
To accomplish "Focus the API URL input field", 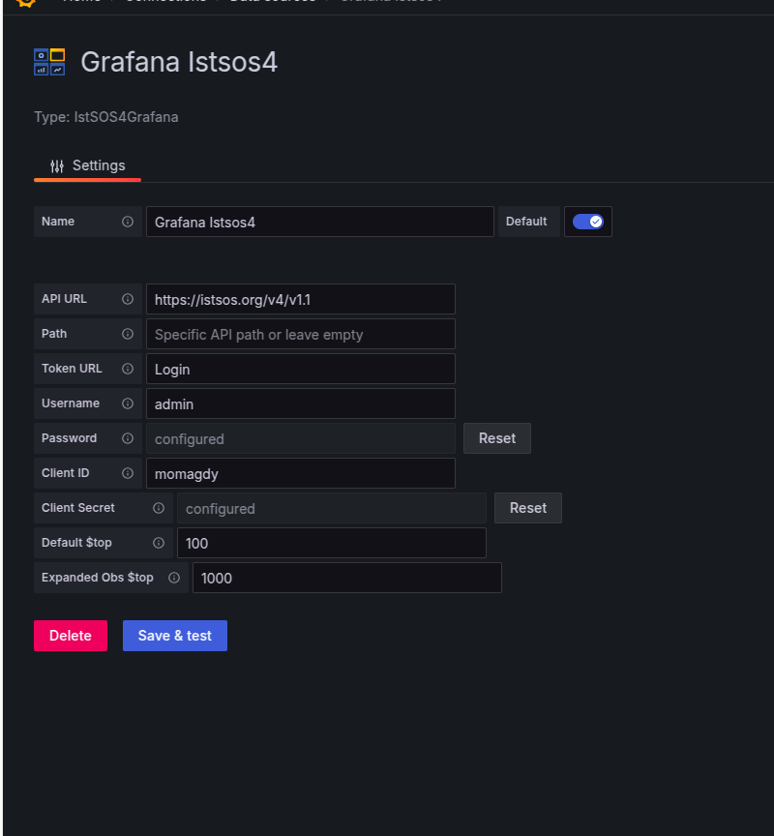I will pos(300,299).
